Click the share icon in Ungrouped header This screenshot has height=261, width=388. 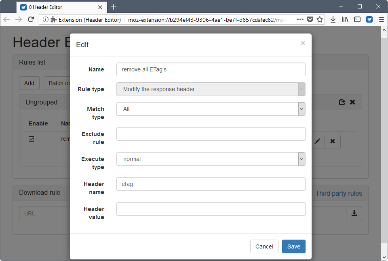(342, 102)
